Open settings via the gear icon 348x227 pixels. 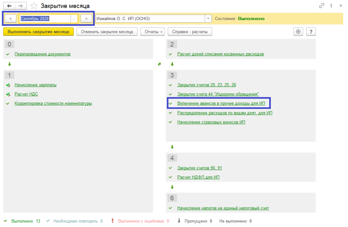click(298, 32)
